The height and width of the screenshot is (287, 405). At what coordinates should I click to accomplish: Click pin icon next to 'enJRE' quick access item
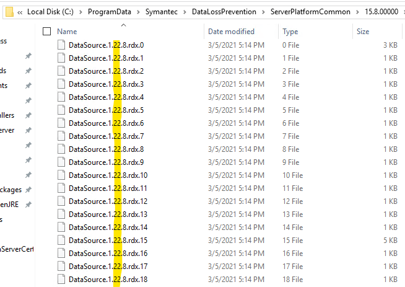pos(28,205)
